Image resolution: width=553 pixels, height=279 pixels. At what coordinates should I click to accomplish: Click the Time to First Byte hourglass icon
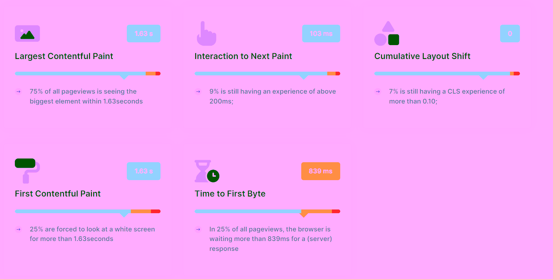point(207,171)
